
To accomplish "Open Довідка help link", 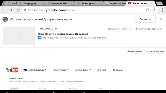I will 118,70.
